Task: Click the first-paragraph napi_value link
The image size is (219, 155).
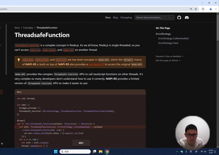Action: pyautogui.click(x=49, y=50)
